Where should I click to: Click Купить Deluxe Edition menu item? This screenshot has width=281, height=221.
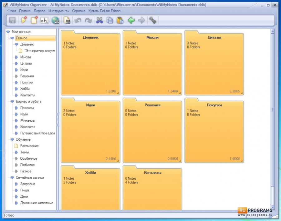coord(106,11)
